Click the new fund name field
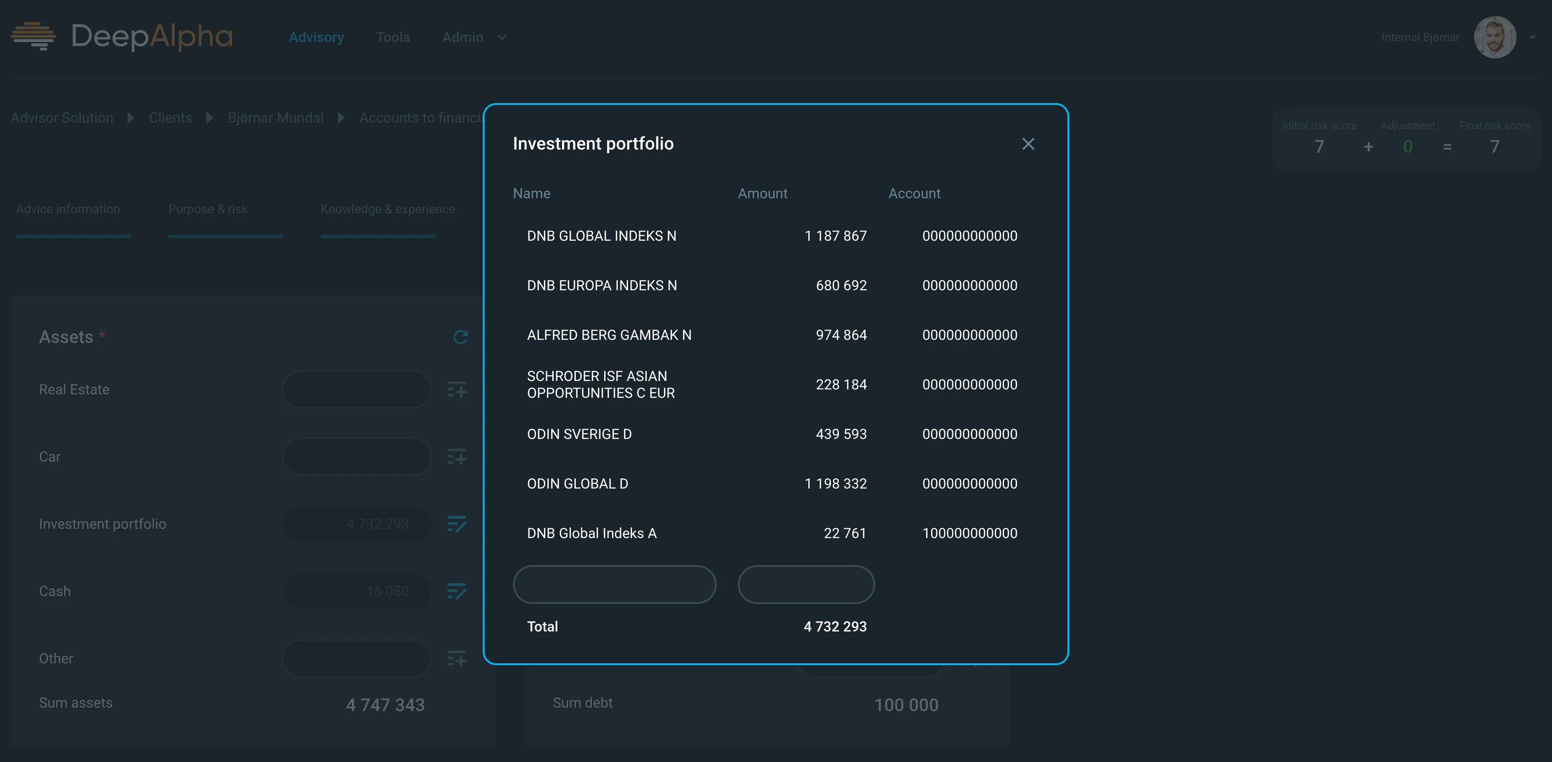The image size is (1552, 762). 614,585
